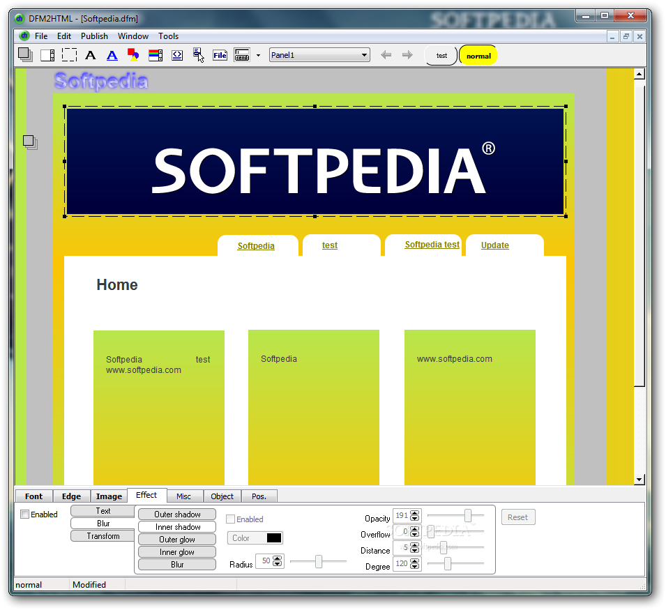Select the Outer shadow effect
666x610 pixels.
(x=177, y=514)
